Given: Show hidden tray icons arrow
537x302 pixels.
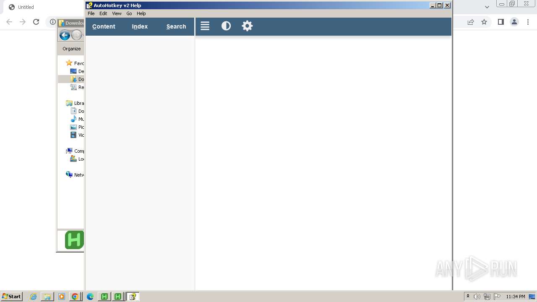Looking at the screenshot, I should (468, 297).
